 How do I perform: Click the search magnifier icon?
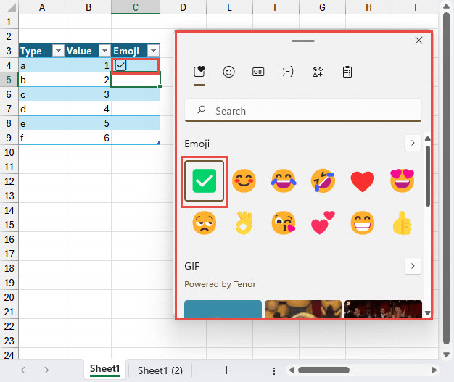coord(201,109)
